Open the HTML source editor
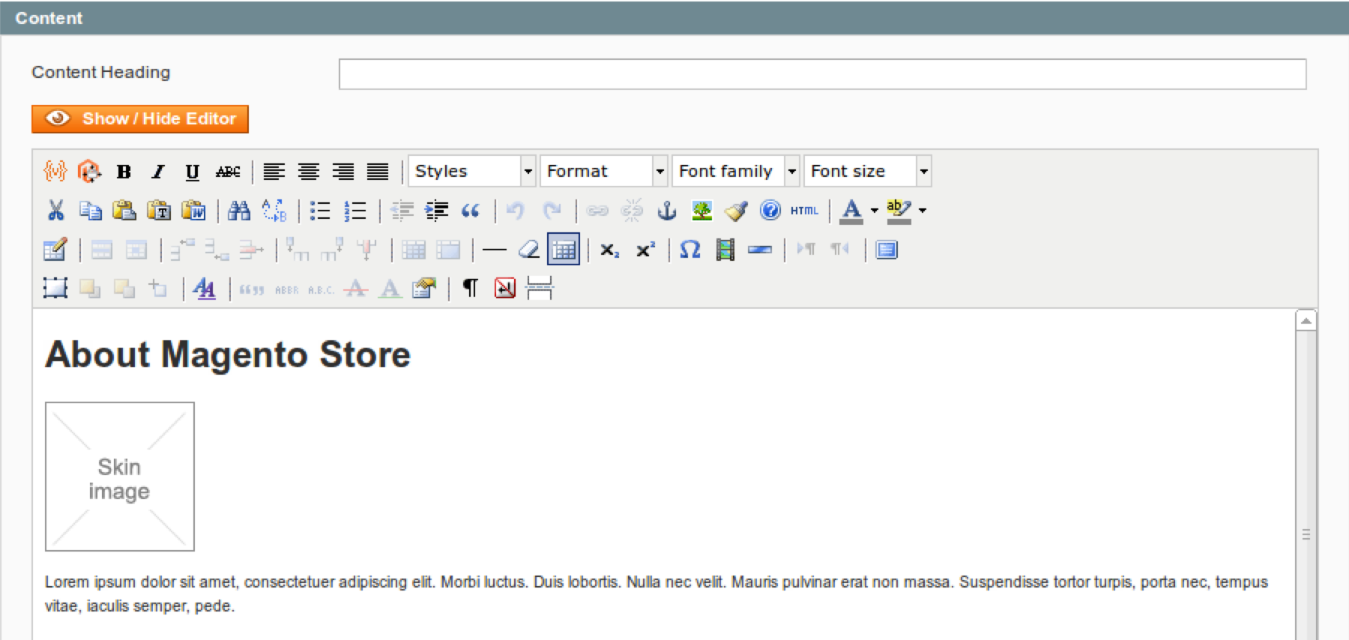Image resolution: width=1349 pixels, height=640 pixels. 804,211
